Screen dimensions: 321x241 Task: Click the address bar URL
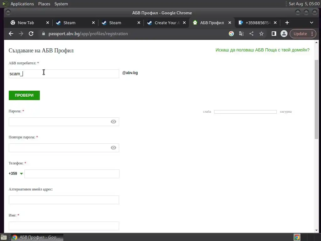(88, 34)
